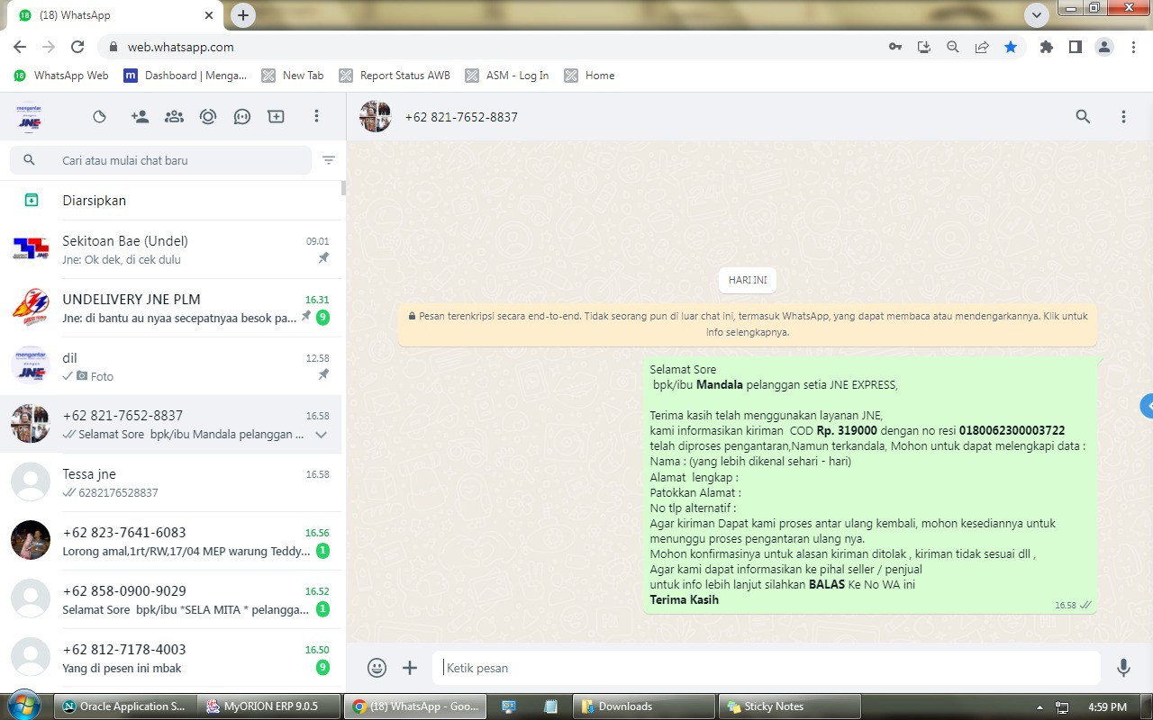Click taskbar clock 4:59 PM
The image size is (1153, 720).
pos(1107,707)
